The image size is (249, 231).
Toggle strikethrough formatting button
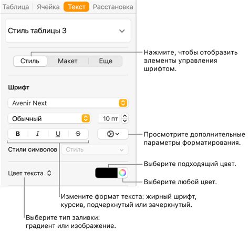[78, 134]
